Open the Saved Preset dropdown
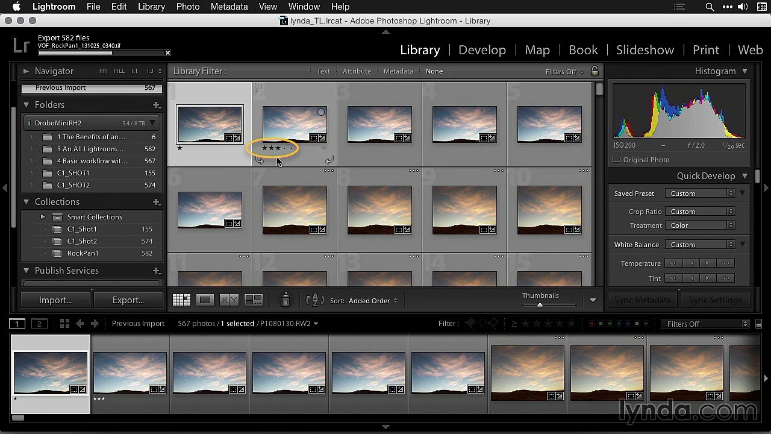The width and height of the screenshot is (771, 434). tap(700, 193)
